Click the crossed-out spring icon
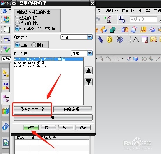Image resolution: width=161 pixels, height=154 pixels. pyautogui.click(x=120, y=39)
